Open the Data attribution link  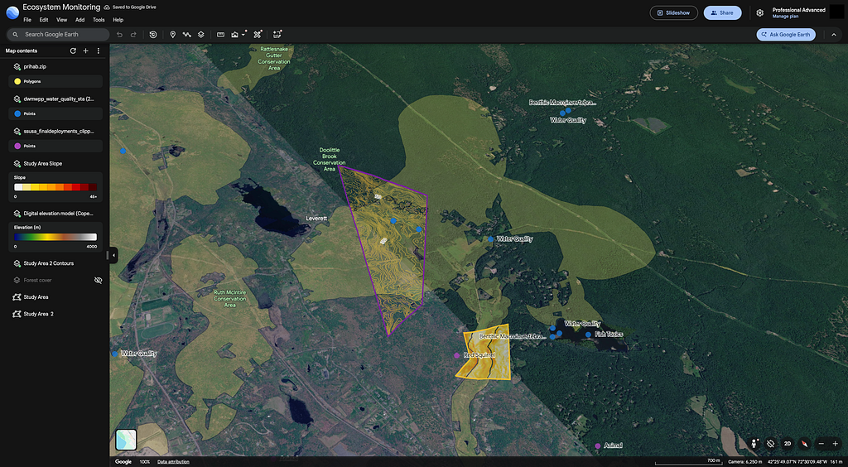click(x=173, y=462)
